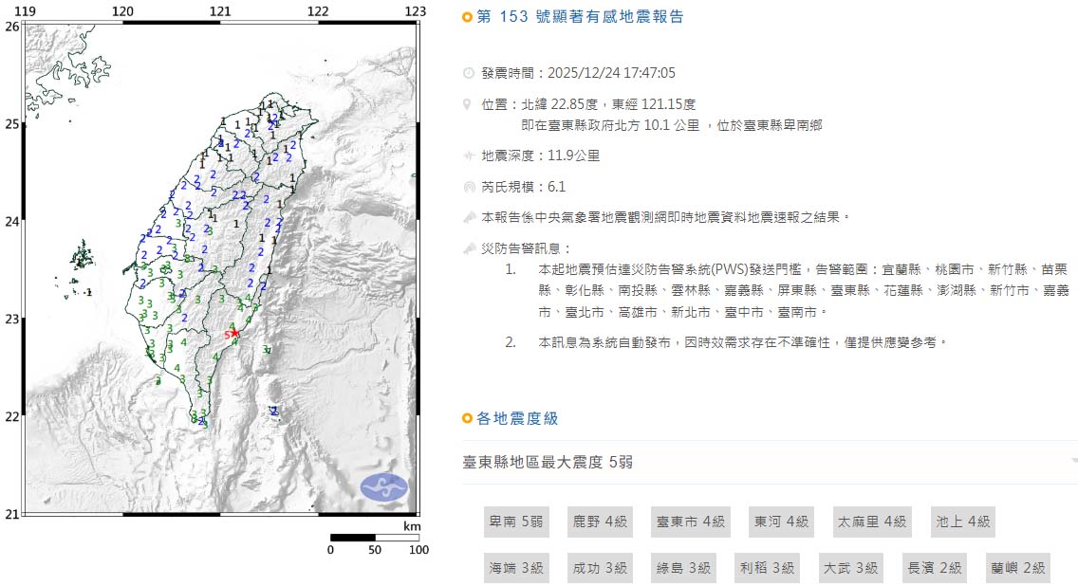This screenshot has width=1078, height=586.
Task: Click the depth icon beside 地震深度
Action: click(468, 156)
